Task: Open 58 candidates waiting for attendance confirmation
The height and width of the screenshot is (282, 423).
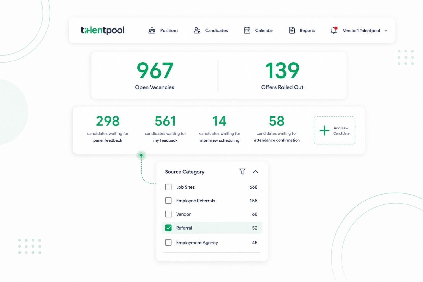Action: click(277, 129)
